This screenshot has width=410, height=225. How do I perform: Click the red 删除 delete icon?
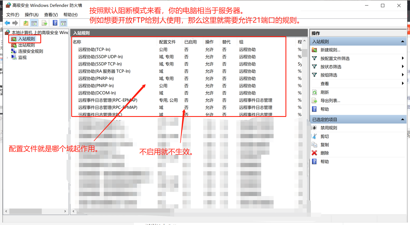click(314, 153)
